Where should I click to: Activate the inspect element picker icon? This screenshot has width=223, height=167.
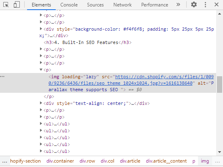tap(6, 5)
